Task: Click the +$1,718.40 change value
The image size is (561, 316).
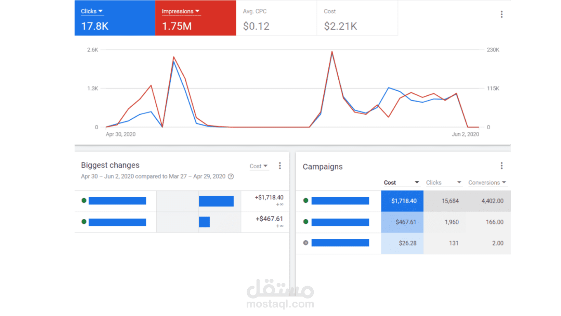Action: 269,197
